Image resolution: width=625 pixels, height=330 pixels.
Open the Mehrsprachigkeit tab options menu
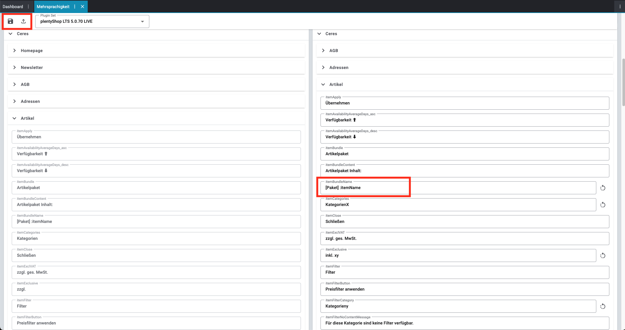point(75,7)
